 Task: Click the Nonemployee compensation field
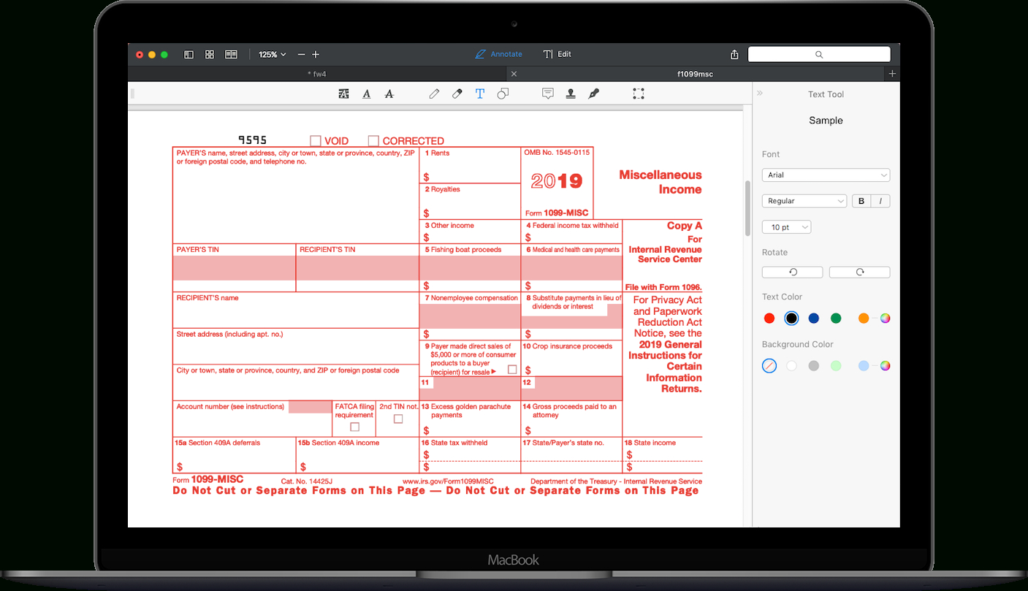470,316
